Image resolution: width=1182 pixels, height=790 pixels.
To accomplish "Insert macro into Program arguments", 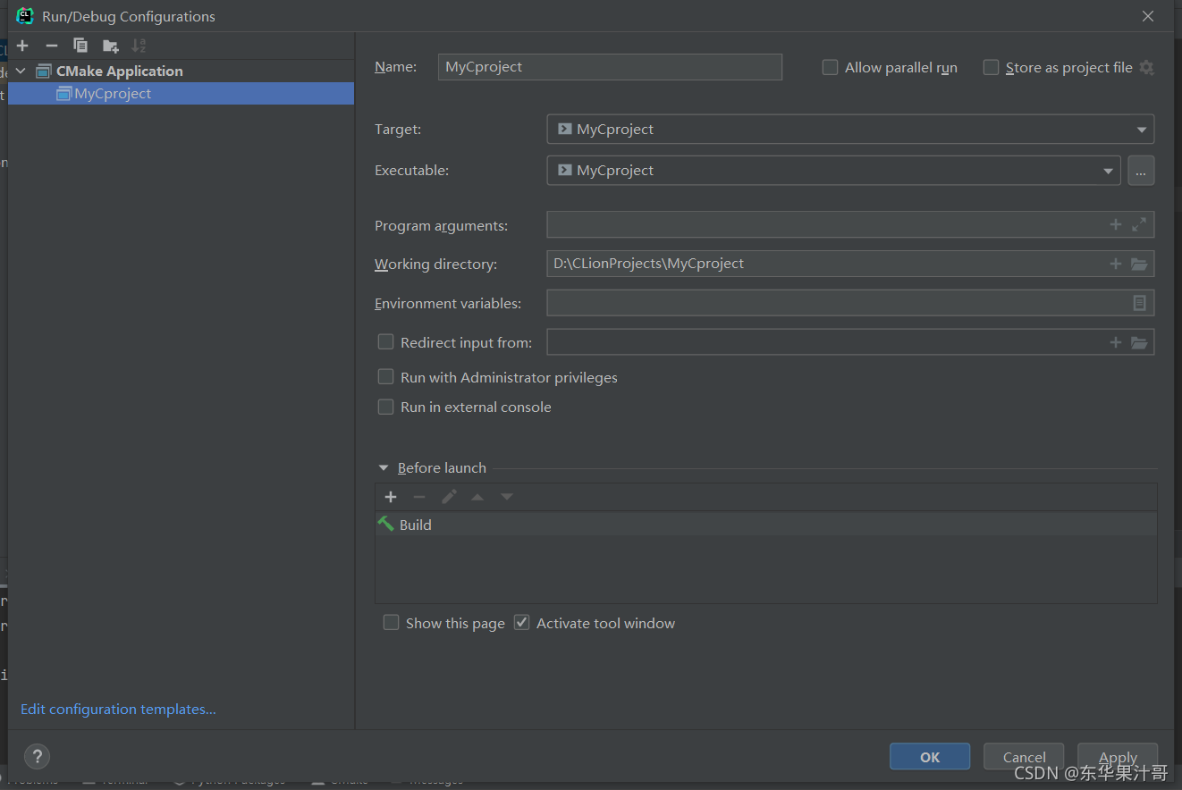I will 1115,224.
